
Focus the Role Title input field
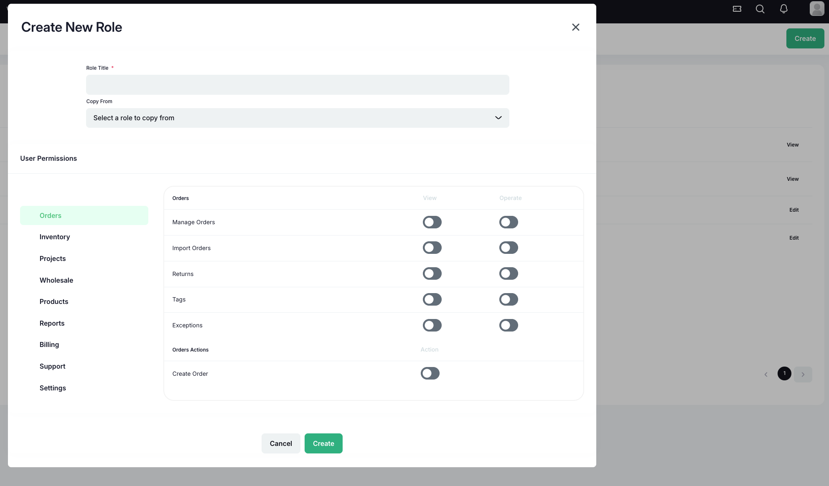coord(297,85)
